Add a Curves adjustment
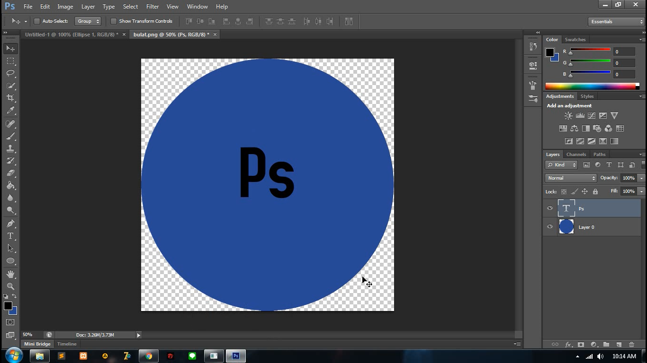The image size is (647, 363). 592,115
